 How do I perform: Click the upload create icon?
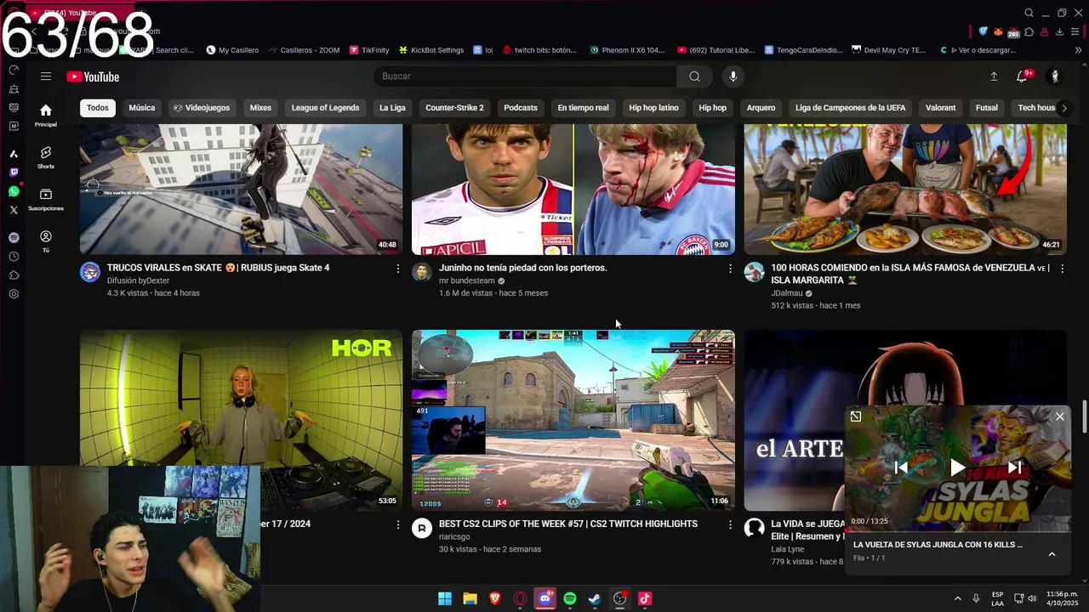tap(994, 76)
